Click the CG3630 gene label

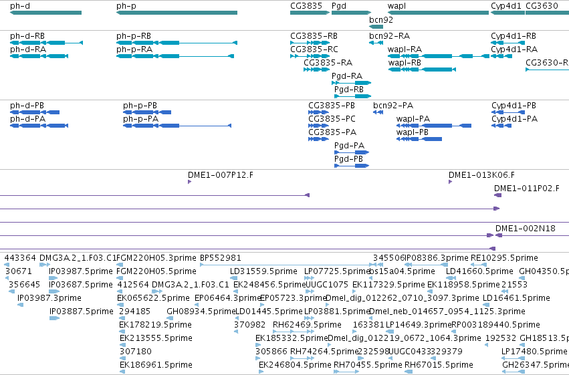tap(542, 6)
